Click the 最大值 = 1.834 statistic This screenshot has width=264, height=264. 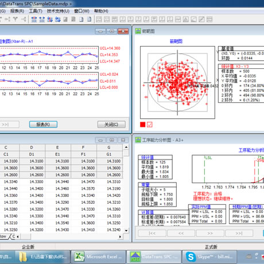(x=155, y=172)
